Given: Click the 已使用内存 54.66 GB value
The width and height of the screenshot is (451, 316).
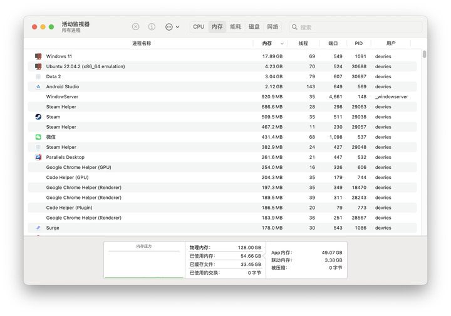Looking at the screenshot, I should pyautogui.click(x=251, y=256).
